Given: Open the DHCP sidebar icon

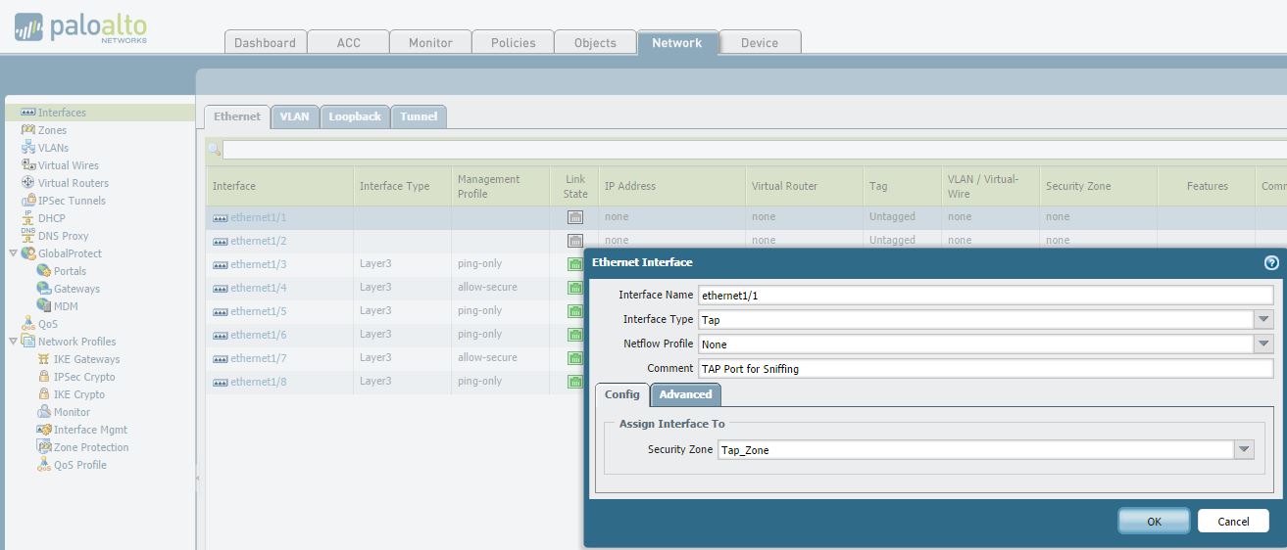Looking at the screenshot, I should pyautogui.click(x=28, y=218).
